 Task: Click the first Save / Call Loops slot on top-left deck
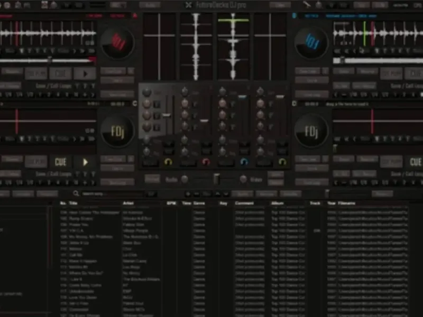tap(77, 86)
